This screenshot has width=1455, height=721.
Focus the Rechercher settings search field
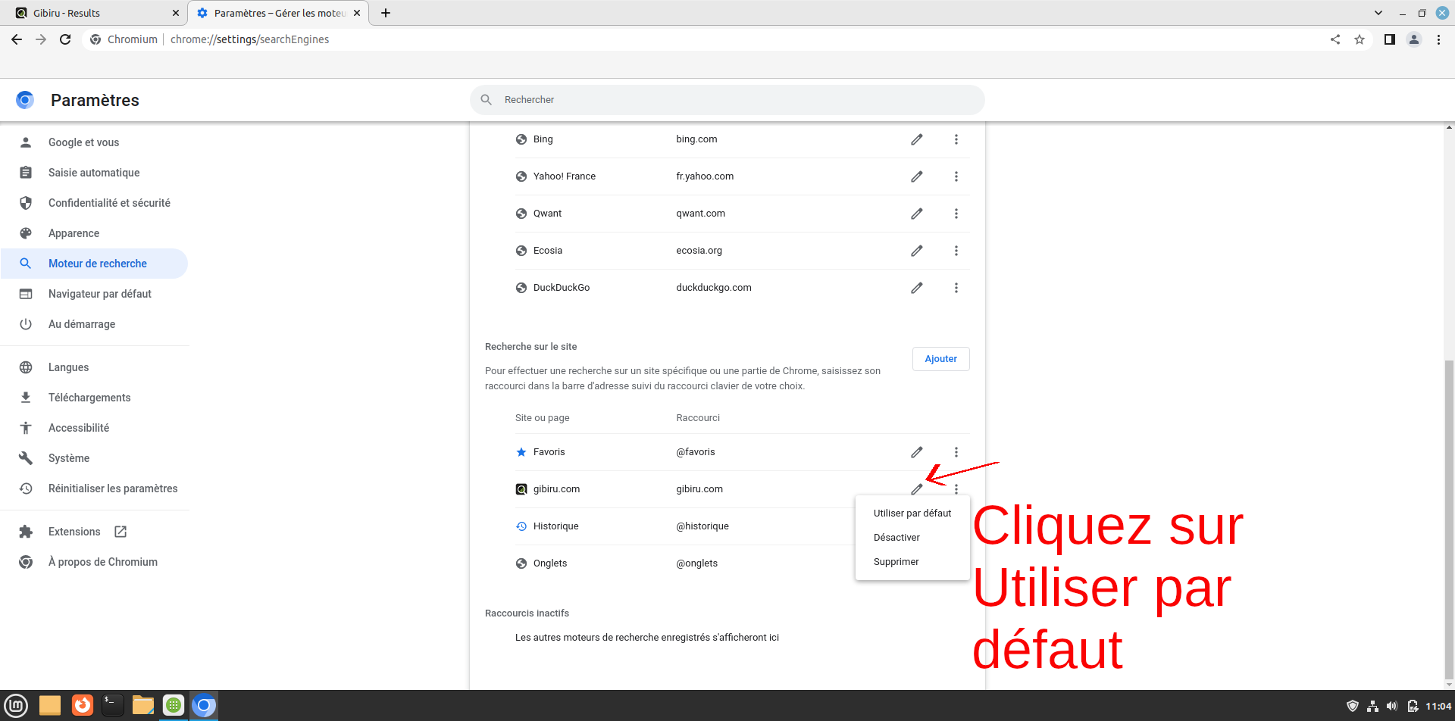coord(727,100)
